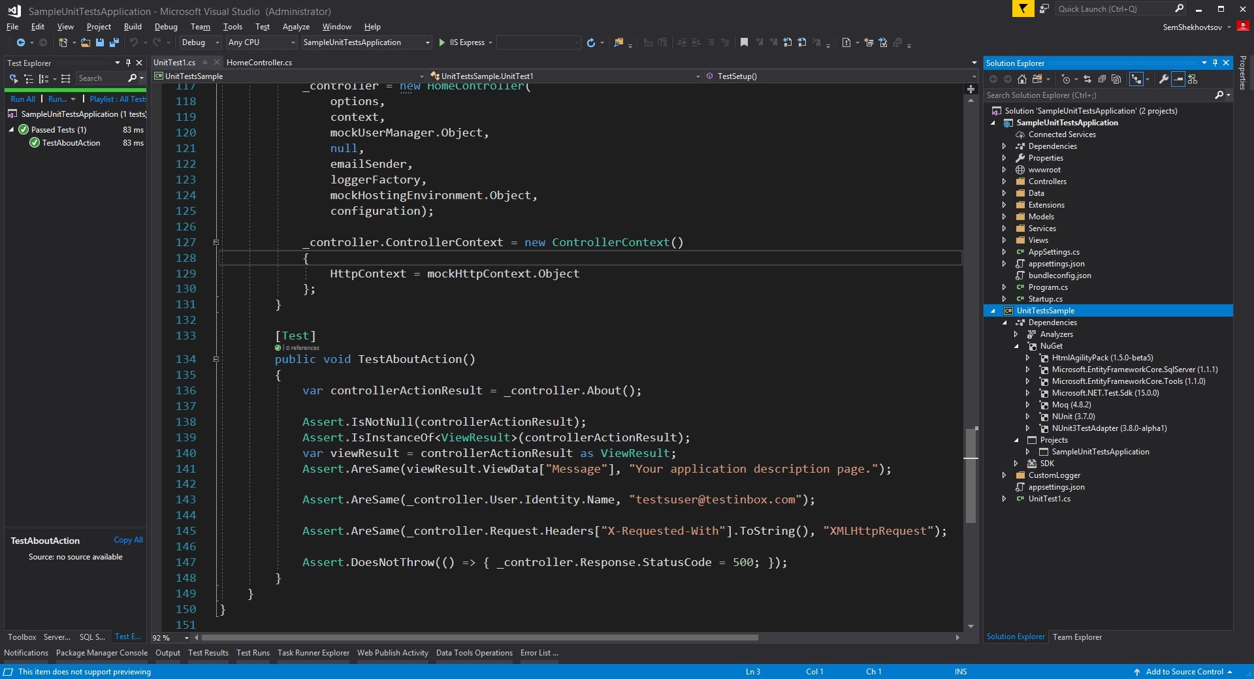
Task: Click the Send Feedback icon near Quick Launch
Action: point(1044,8)
